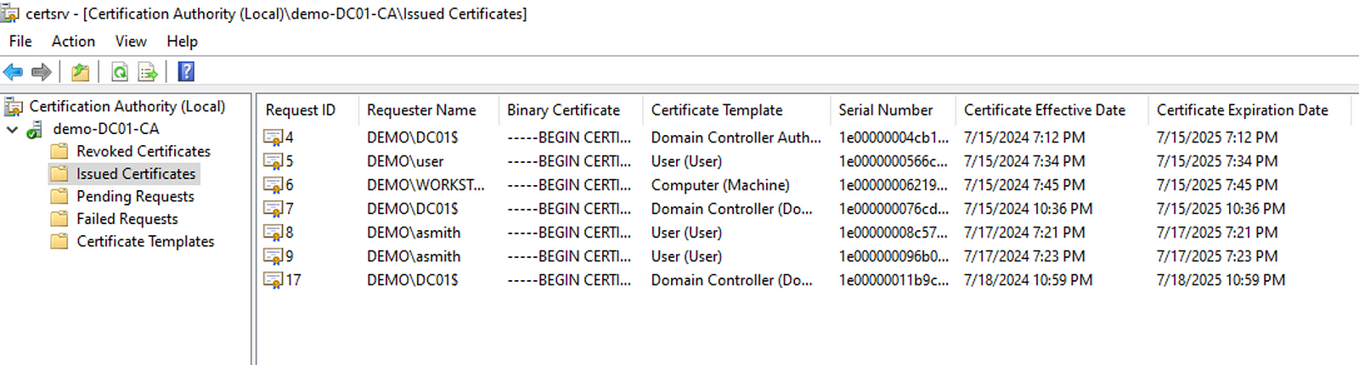Click the Certificate Templates folder icon

click(59, 241)
